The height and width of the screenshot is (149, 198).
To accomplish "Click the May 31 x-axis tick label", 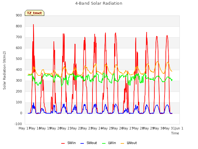I will pyautogui.click(x=169, y=128).
